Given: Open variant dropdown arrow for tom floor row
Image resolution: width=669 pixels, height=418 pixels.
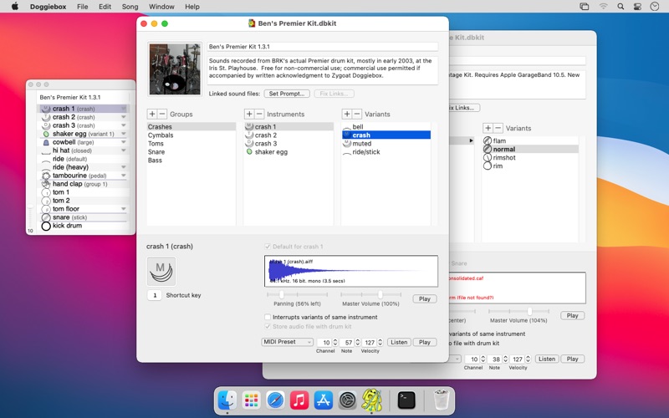Looking at the screenshot, I should point(123,209).
